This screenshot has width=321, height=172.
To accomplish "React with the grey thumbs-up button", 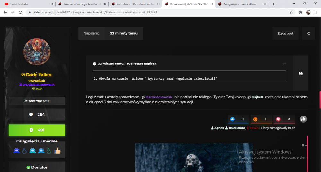I will click(x=303, y=119).
